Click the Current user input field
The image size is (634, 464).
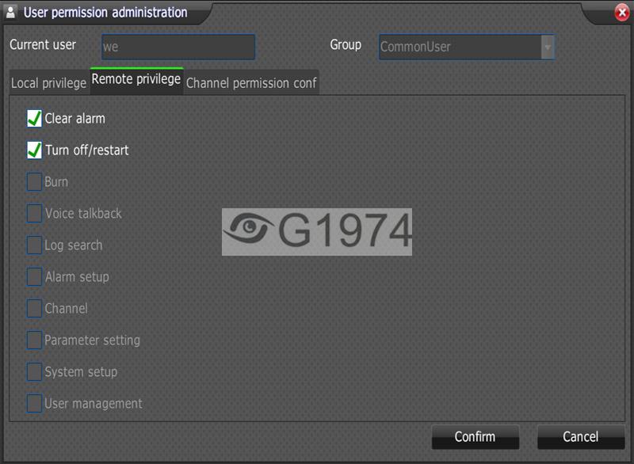pos(178,47)
